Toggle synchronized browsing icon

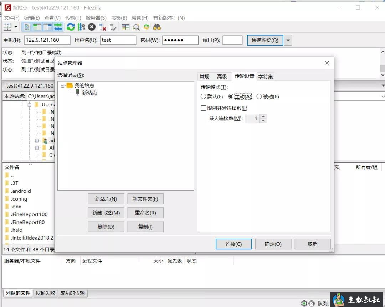click(x=147, y=27)
